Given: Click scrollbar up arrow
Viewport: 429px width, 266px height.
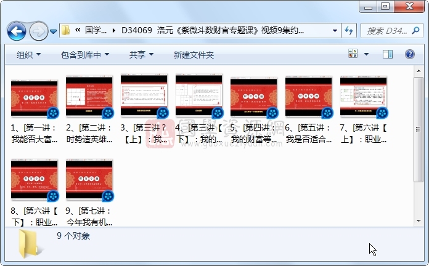Looking at the screenshot, I should [x=419, y=71].
